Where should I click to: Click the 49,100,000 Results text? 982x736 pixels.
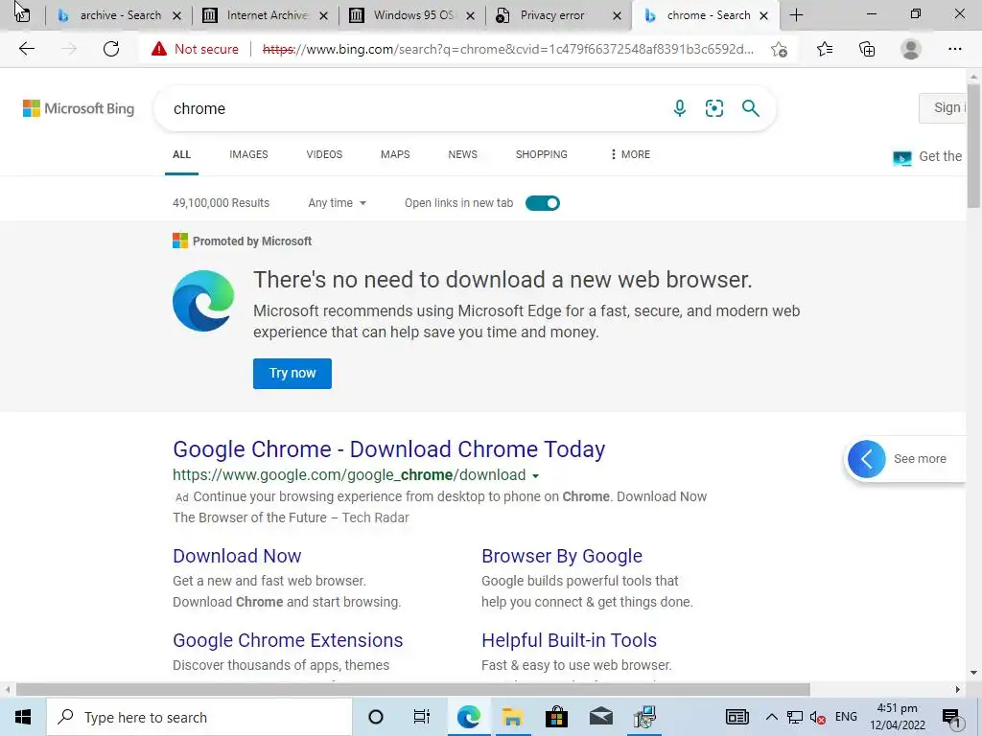tap(222, 203)
